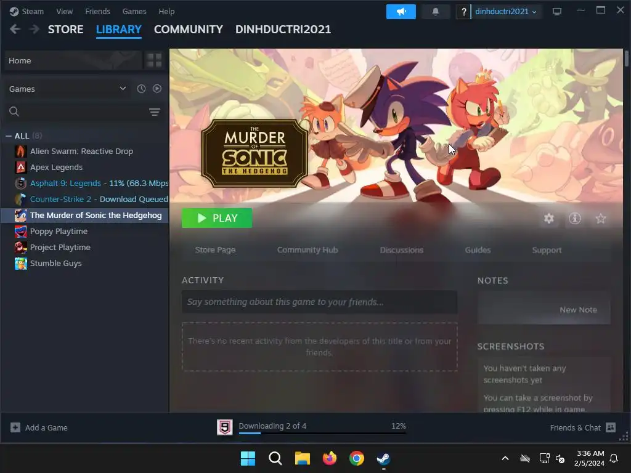Go back with the left arrow
Viewport: 631px width, 473px height.
15,29
